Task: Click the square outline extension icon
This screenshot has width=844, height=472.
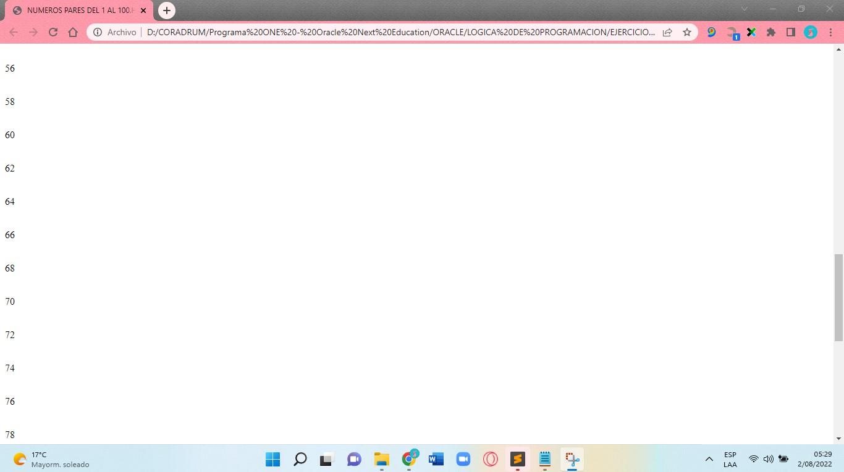Action: click(x=791, y=32)
